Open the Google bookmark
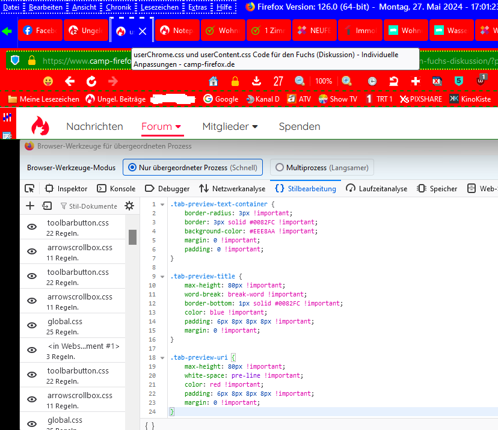The height and width of the screenshot is (430, 498). coord(221,99)
